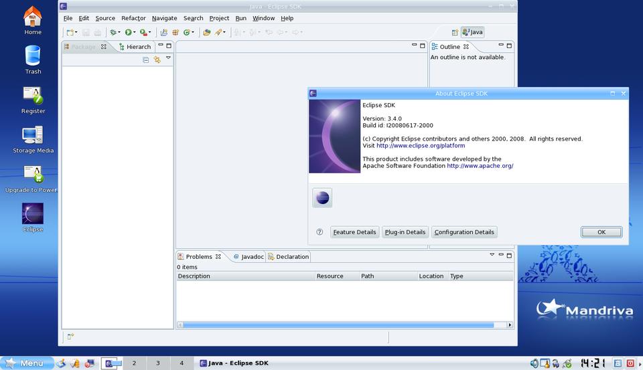
Task: Expand the New wizard dropdown arrow
Action: tap(76, 32)
